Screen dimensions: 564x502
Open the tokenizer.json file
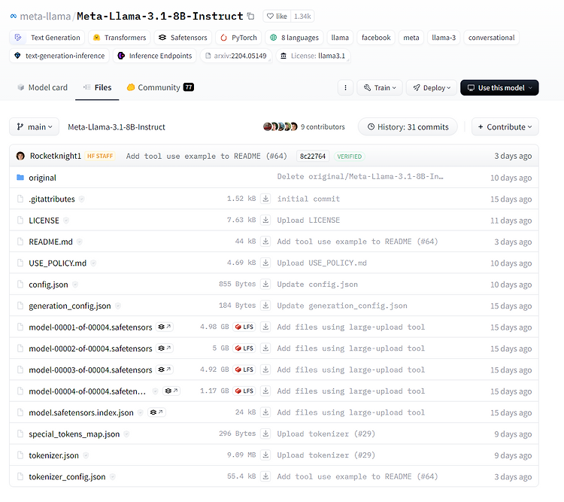click(x=53, y=455)
